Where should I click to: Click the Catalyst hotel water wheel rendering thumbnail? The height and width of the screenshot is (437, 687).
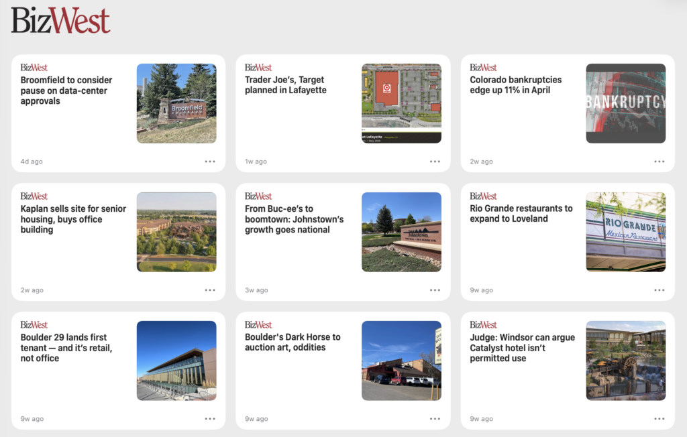click(x=626, y=361)
